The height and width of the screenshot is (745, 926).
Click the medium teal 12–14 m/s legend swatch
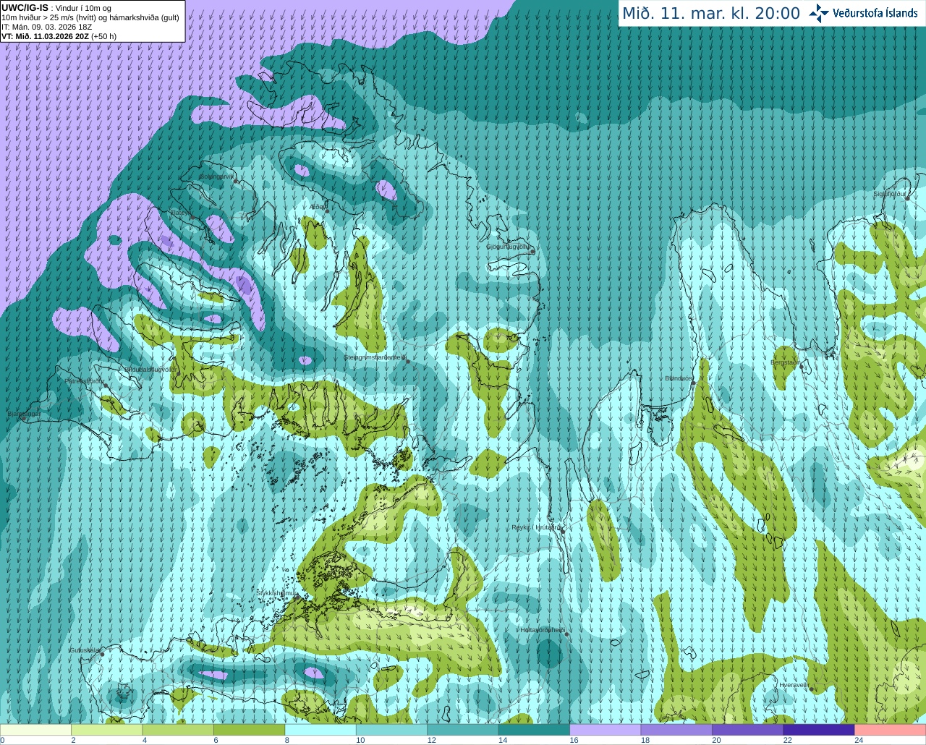(463, 730)
